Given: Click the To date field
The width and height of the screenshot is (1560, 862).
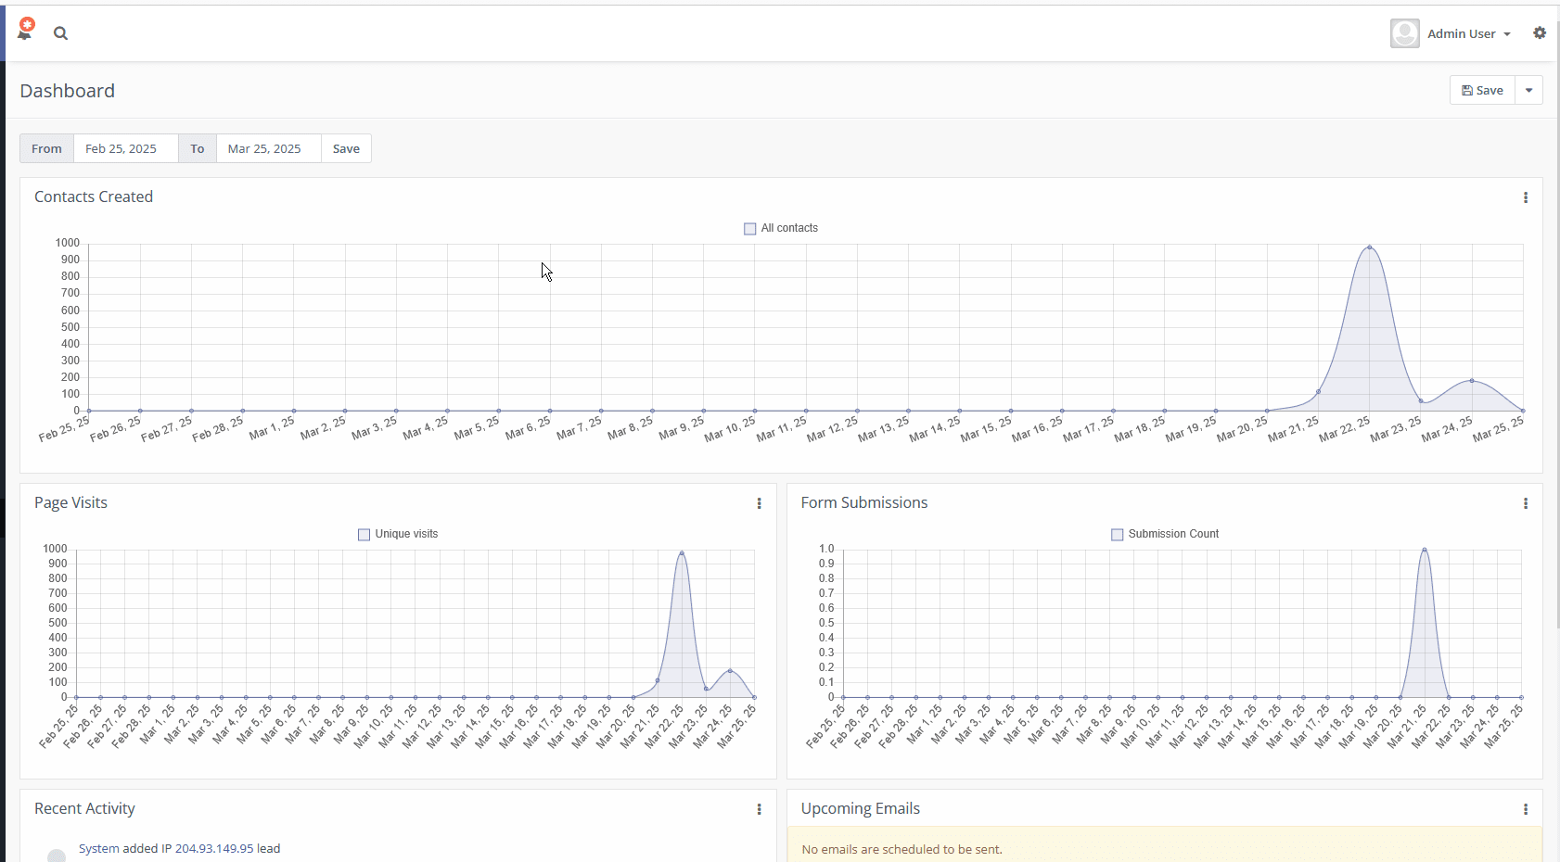Looking at the screenshot, I should [268, 148].
